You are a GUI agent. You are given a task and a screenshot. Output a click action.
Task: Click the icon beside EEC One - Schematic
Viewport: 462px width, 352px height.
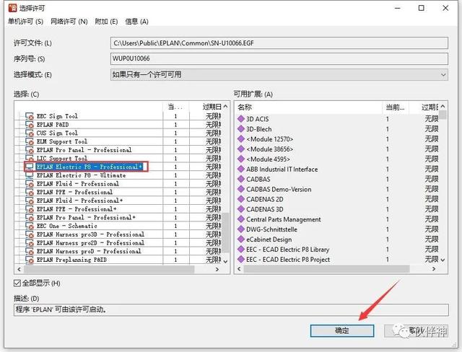coord(30,226)
